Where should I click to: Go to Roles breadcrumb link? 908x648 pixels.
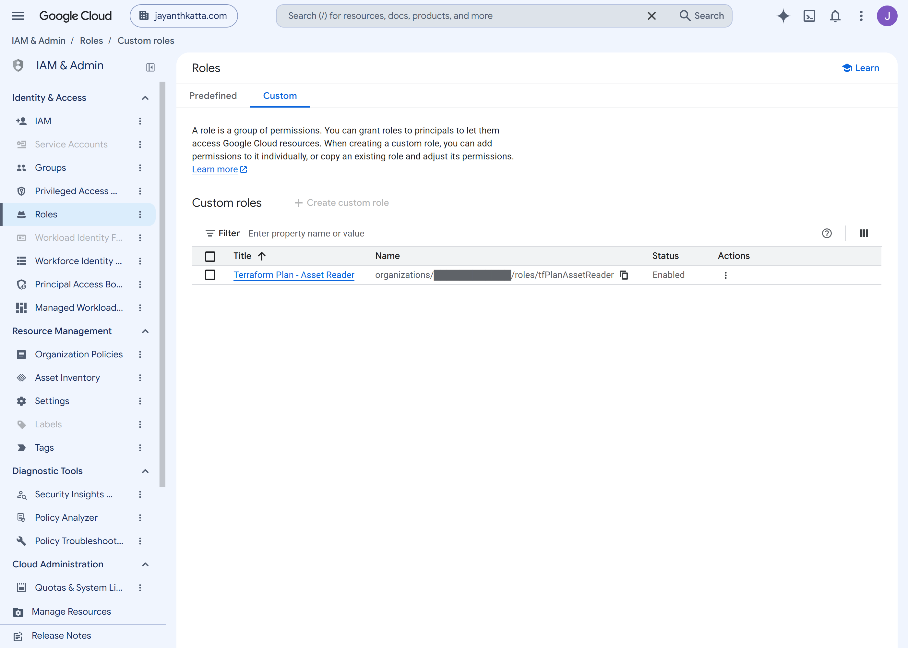(x=91, y=41)
